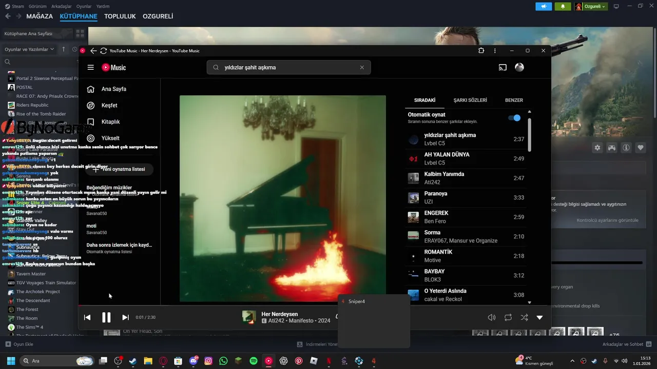Open Pinterest from the taskbar
This screenshot has width=657, height=369.
click(x=299, y=361)
